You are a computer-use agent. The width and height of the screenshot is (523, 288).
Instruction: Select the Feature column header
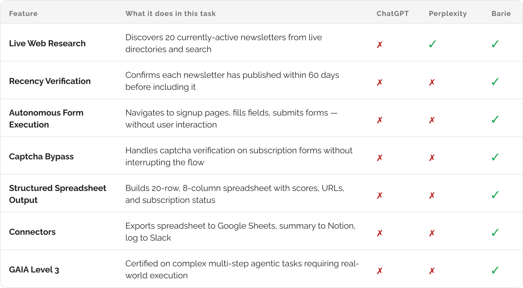(x=23, y=14)
